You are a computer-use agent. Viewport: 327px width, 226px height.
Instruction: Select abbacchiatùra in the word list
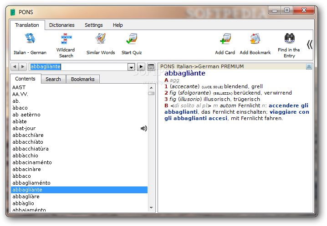pos(79,149)
